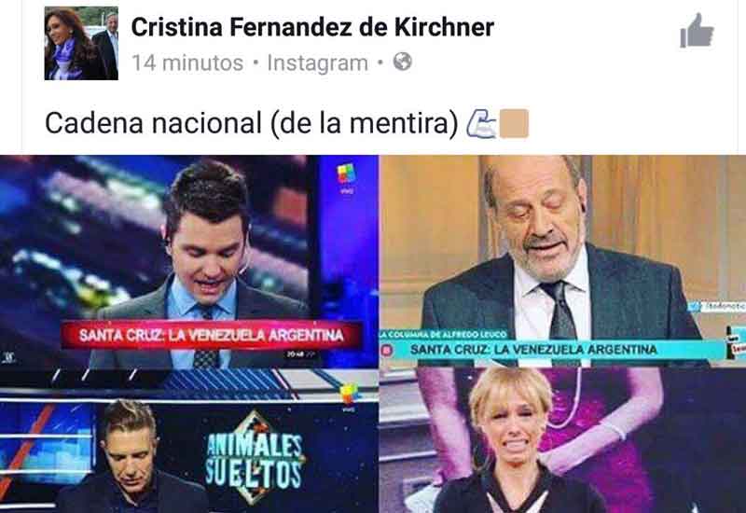This screenshot has height=513, width=746.
Task: Open the Cristina Fernandez de Kirchner profile link
Action: 312,27
